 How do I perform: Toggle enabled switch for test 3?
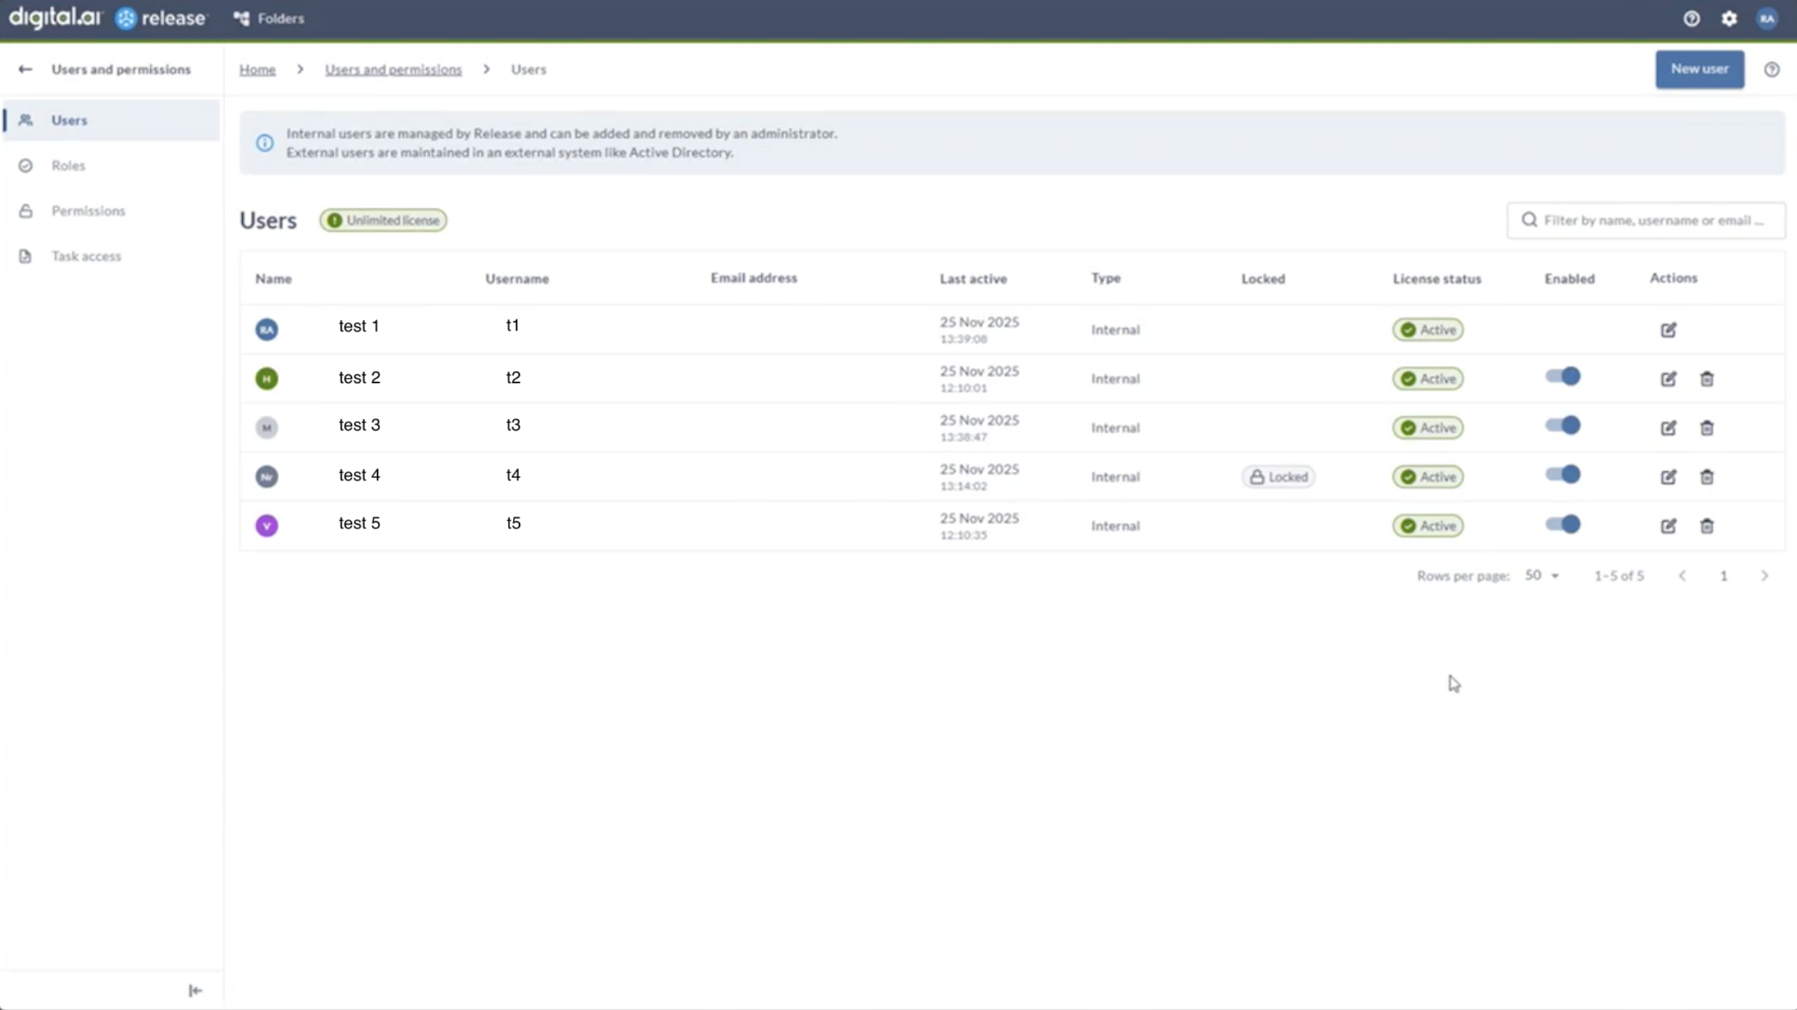point(1562,426)
